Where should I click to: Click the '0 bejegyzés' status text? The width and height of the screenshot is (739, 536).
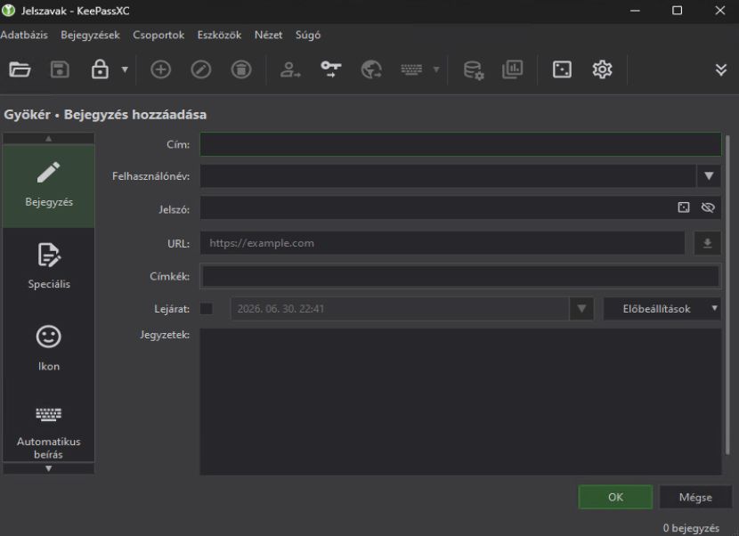(x=691, y=528)
